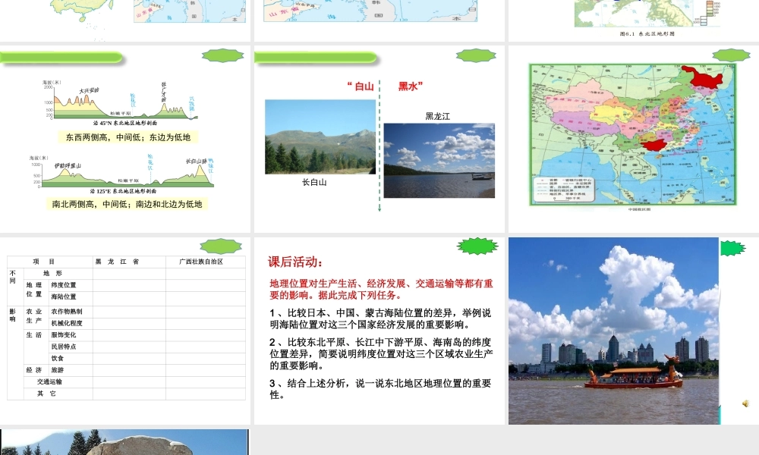The width and height of the screenshot is (759, 455).
Task: Click task 1 about 日本、中国、蒙古海陆位置
Action: [x=380, y=318]
